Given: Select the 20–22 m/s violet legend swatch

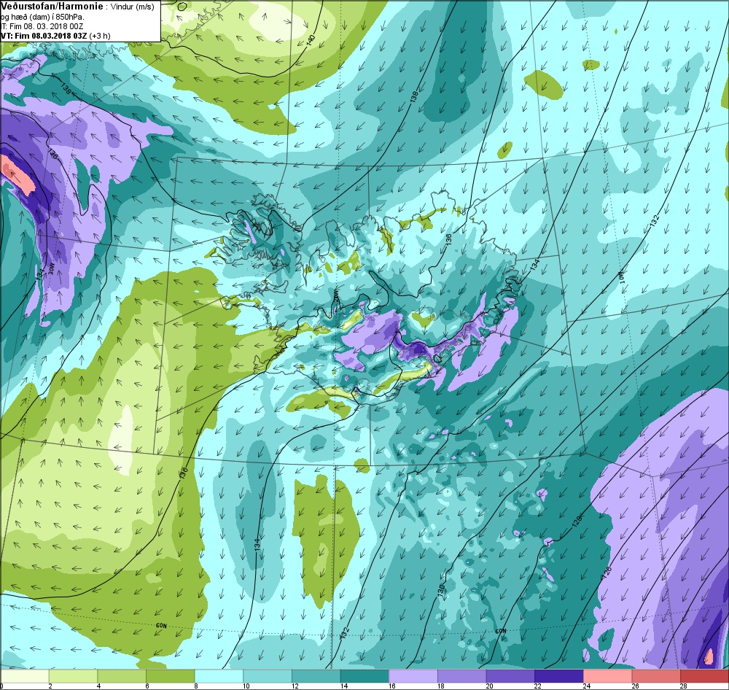Looking at the screenshot, I should pyautogui.click(x=510, y=675).
